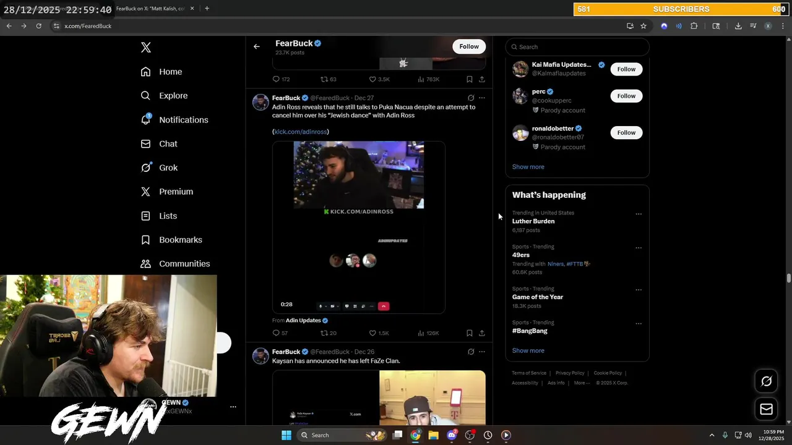Bookmark the Adin Ross post
792x445 pixels.
pyautogui.click(x=470, y=333)
